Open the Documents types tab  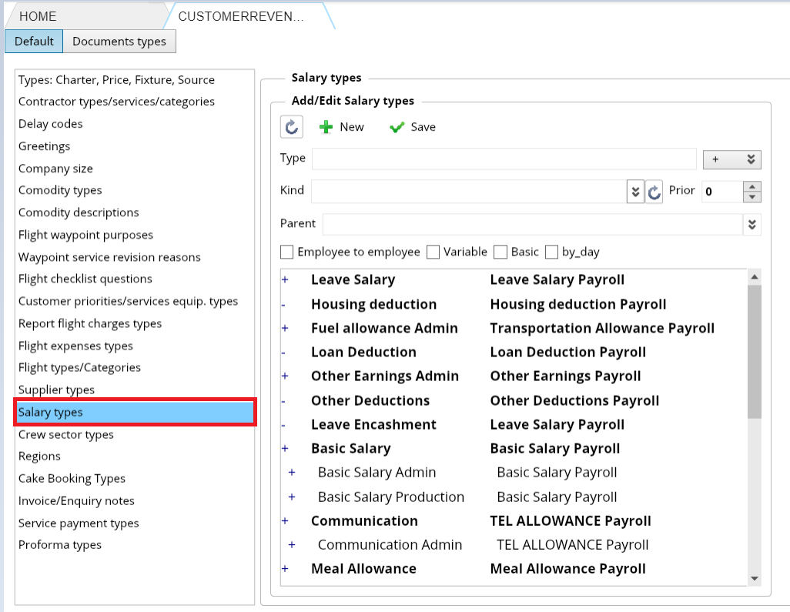click(x=119, y=42)
